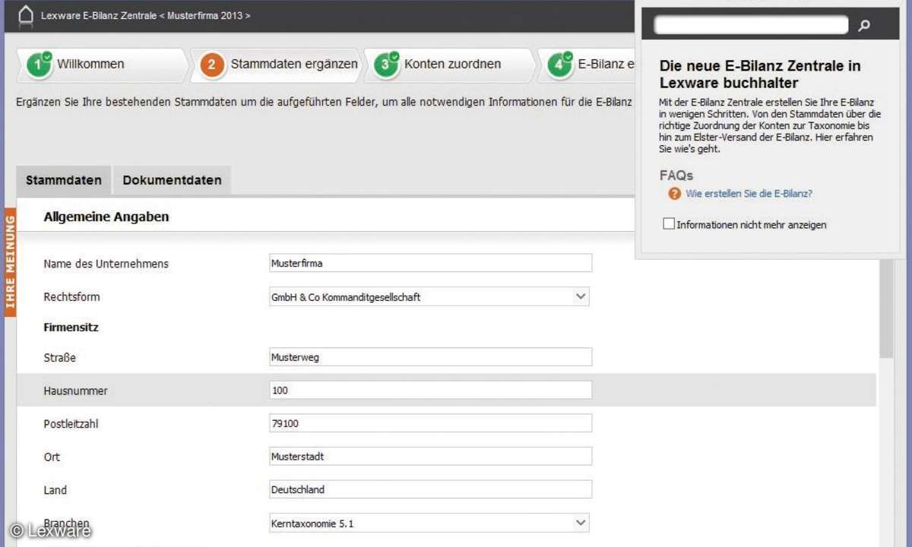Click the Postleitzahl input field
912x547 pixels.
click(430, 423)
